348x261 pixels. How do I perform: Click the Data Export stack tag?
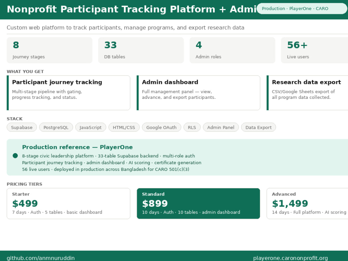coord(258,127)
